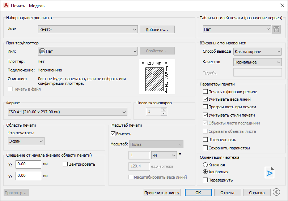
Task: Open the printer/plotter name dropdown
Action: click(88, 51)
